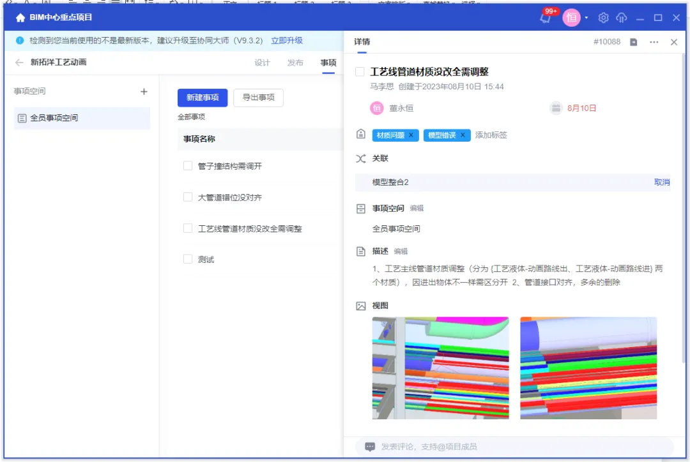Screen dimensions: 690x462
Task: Click the BIM中心重点项目 home icon
Action: [x=20, y=18]
